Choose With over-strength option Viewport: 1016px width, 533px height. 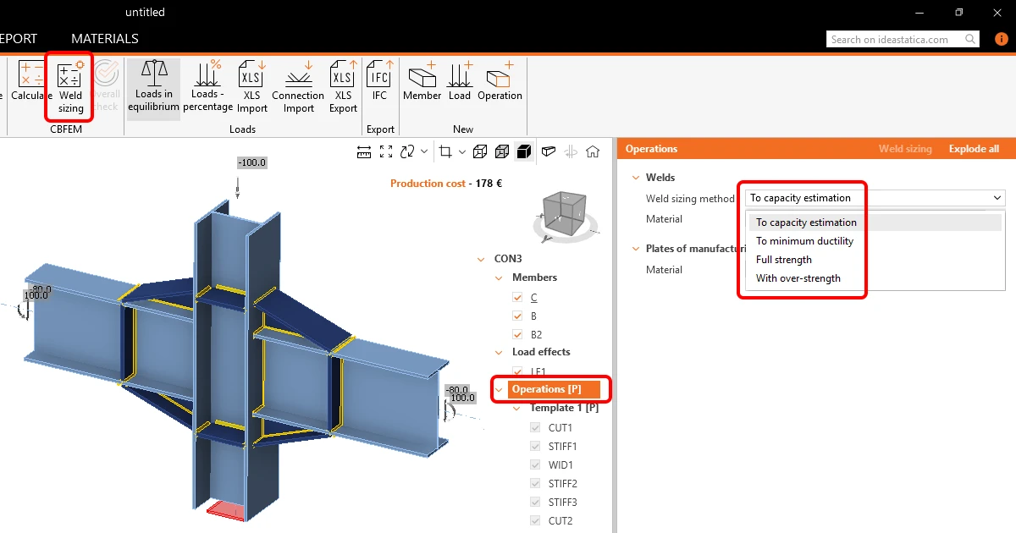click(798, 278)
